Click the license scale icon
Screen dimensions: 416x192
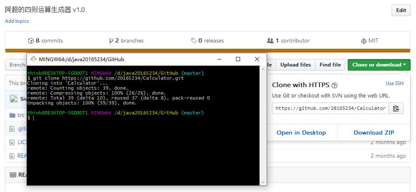click(x=363, y=41)
